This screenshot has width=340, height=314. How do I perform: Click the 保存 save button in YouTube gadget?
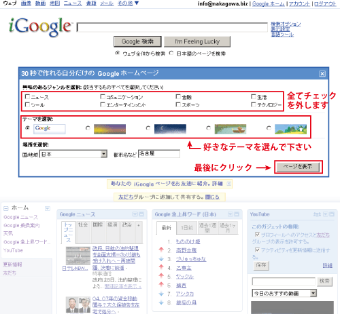coord(261,265)
